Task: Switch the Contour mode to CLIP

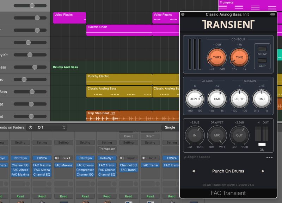Action: coord(262,61)
